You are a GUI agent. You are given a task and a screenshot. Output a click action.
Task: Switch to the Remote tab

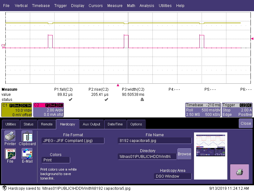[x=47, y=124]
